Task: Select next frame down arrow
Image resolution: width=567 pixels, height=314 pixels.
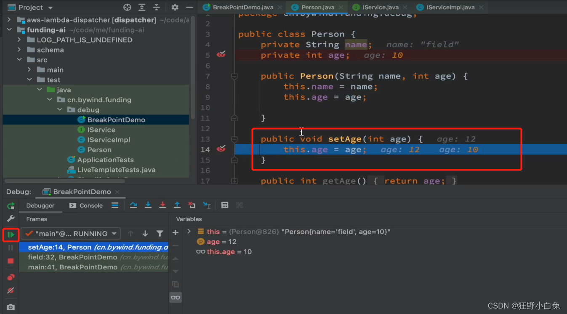Action: pyautogui.click(x=145, y=234)
